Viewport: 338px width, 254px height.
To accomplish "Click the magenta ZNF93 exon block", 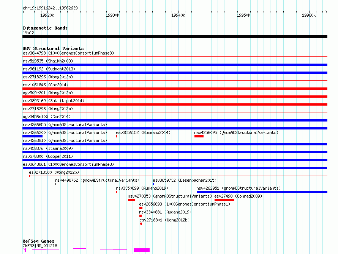I will click(x=142, y=250).
